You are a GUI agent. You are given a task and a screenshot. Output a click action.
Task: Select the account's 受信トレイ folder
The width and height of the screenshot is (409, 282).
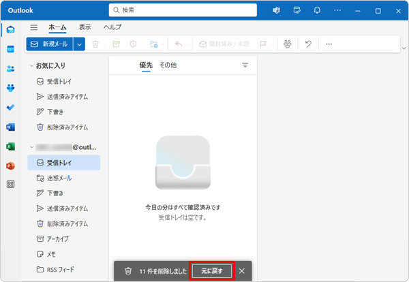pos(64,163)
